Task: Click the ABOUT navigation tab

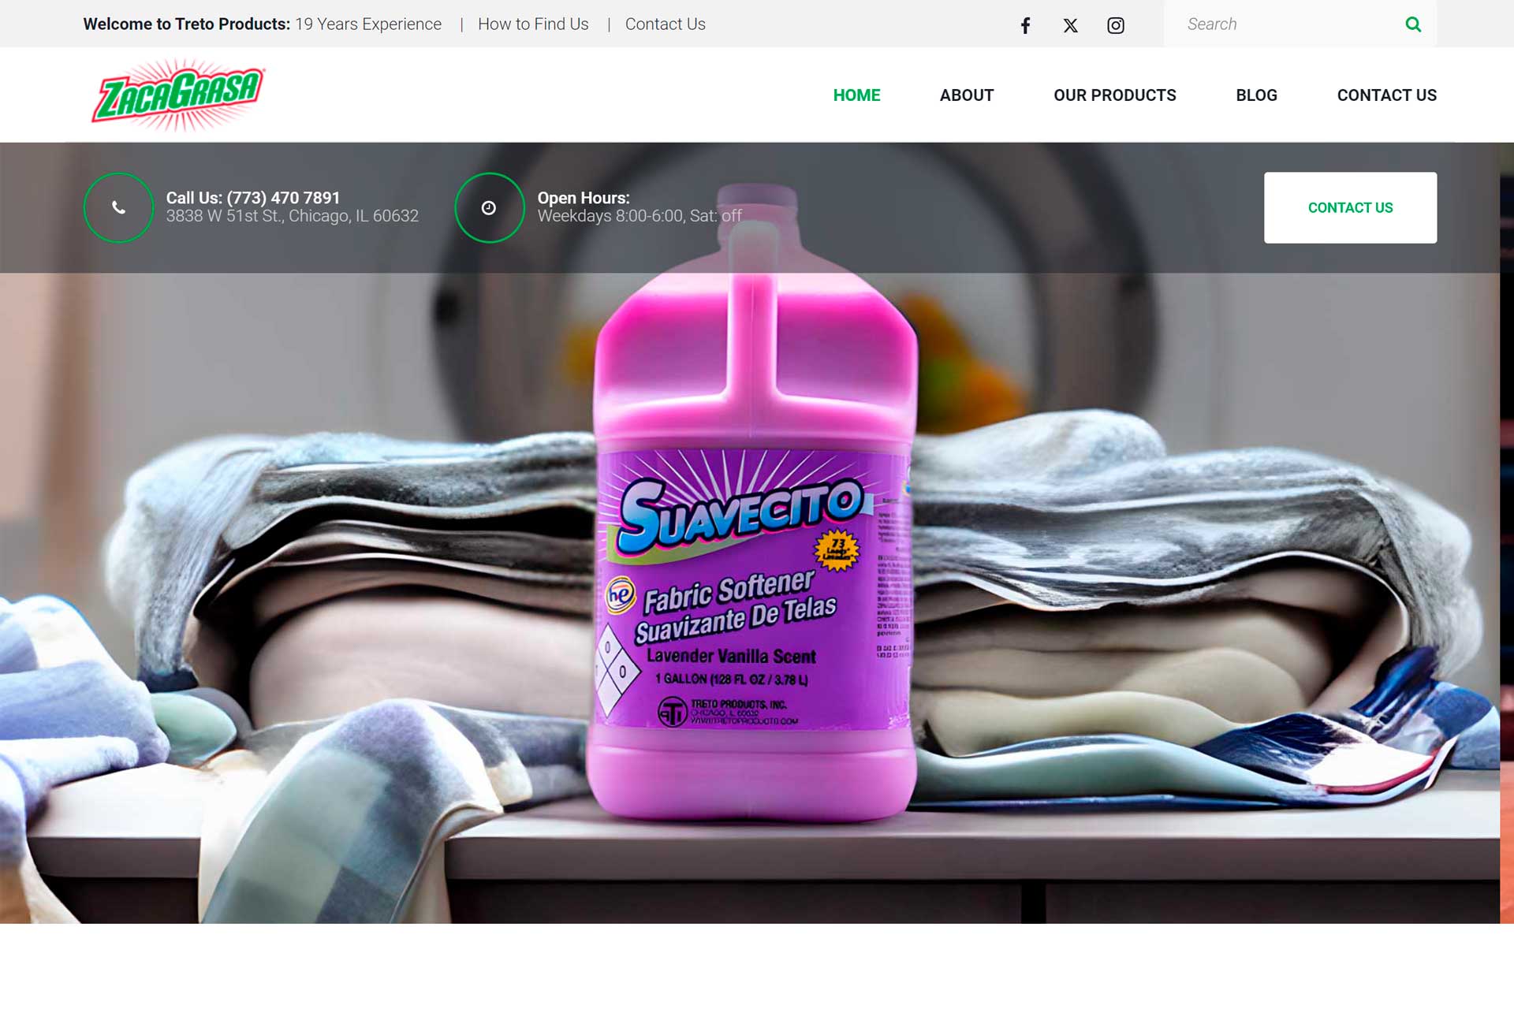Action: click(967, 95)
